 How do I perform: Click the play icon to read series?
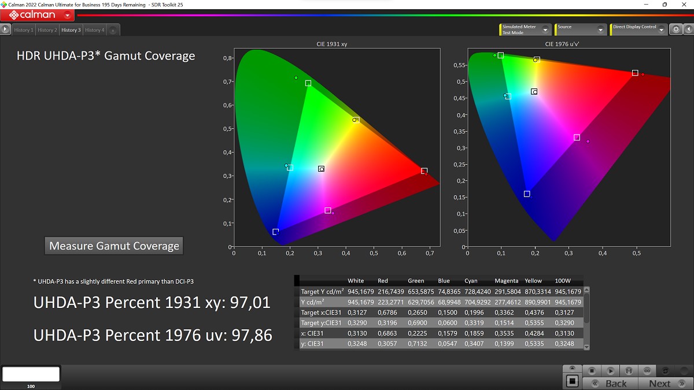[610, 370]
